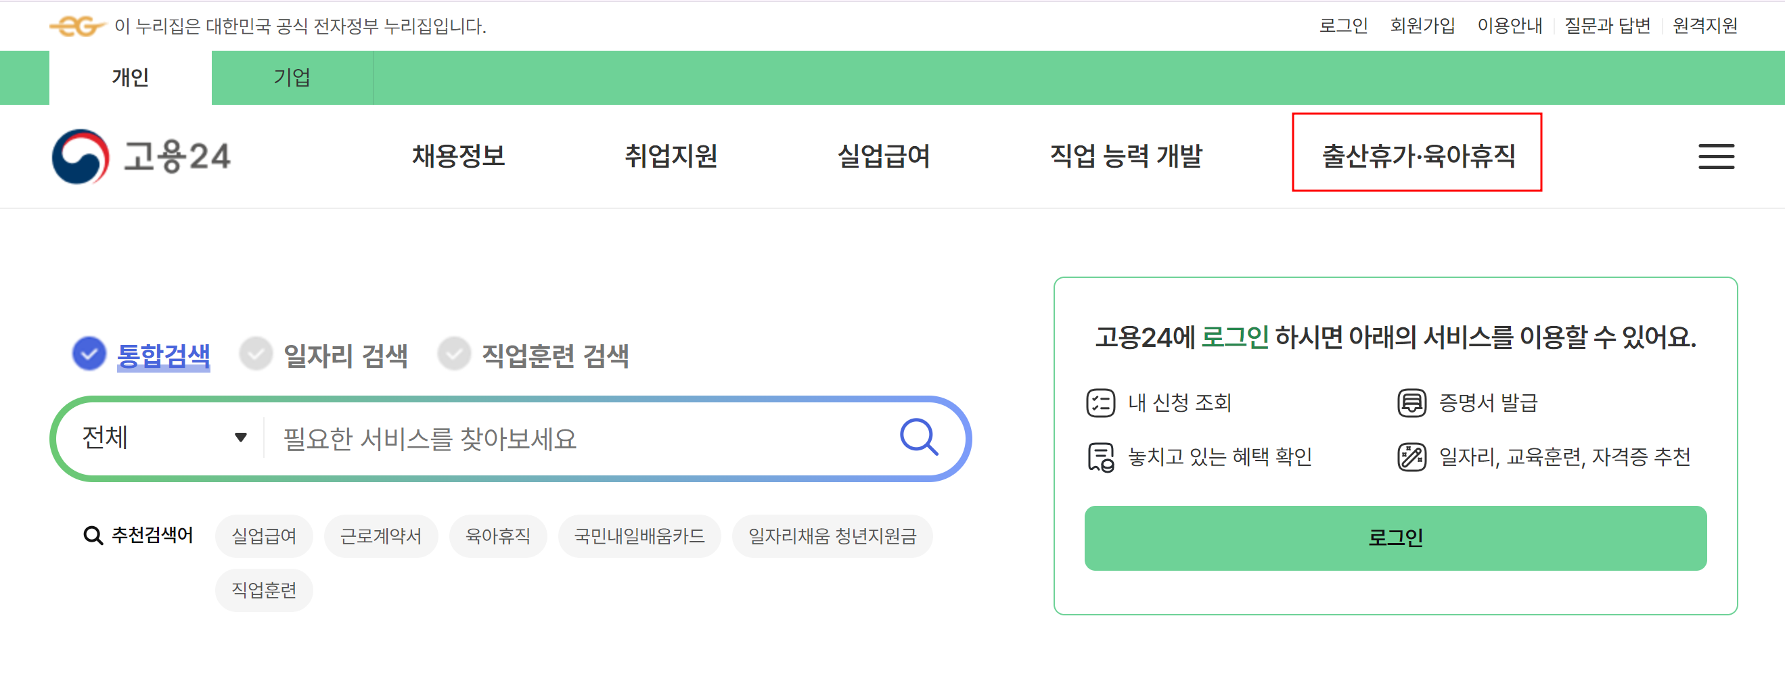Open the 채용정보 menu

[x=458, y=156]
